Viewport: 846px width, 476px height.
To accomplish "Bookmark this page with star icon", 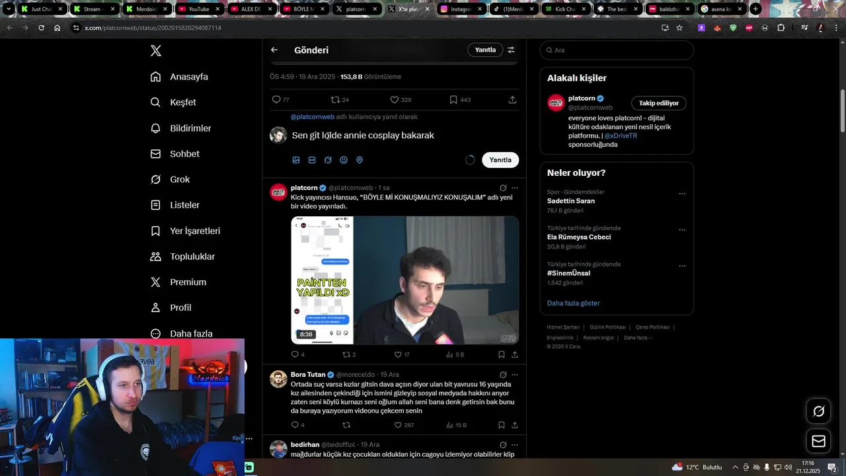I will (x=679, y=28).
